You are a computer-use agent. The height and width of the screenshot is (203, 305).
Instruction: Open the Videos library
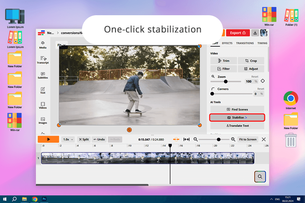43,106
